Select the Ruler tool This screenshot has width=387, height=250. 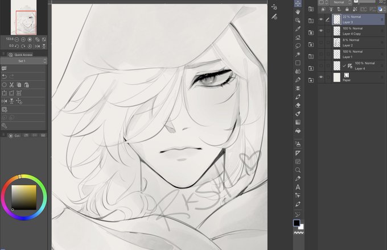tap(298, 153)
